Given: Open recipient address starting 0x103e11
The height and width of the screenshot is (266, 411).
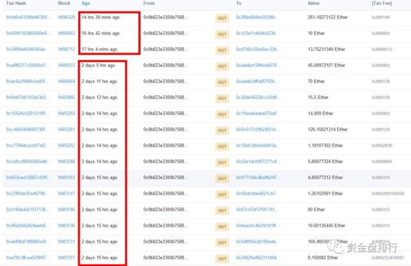Looking at the screenshot, I should coord(258,33).
